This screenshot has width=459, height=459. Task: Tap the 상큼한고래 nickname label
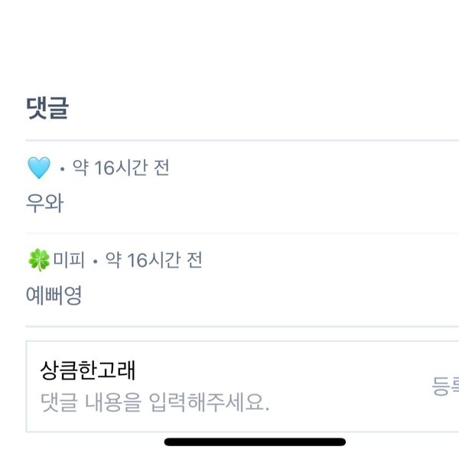click(x=88, y=370)
